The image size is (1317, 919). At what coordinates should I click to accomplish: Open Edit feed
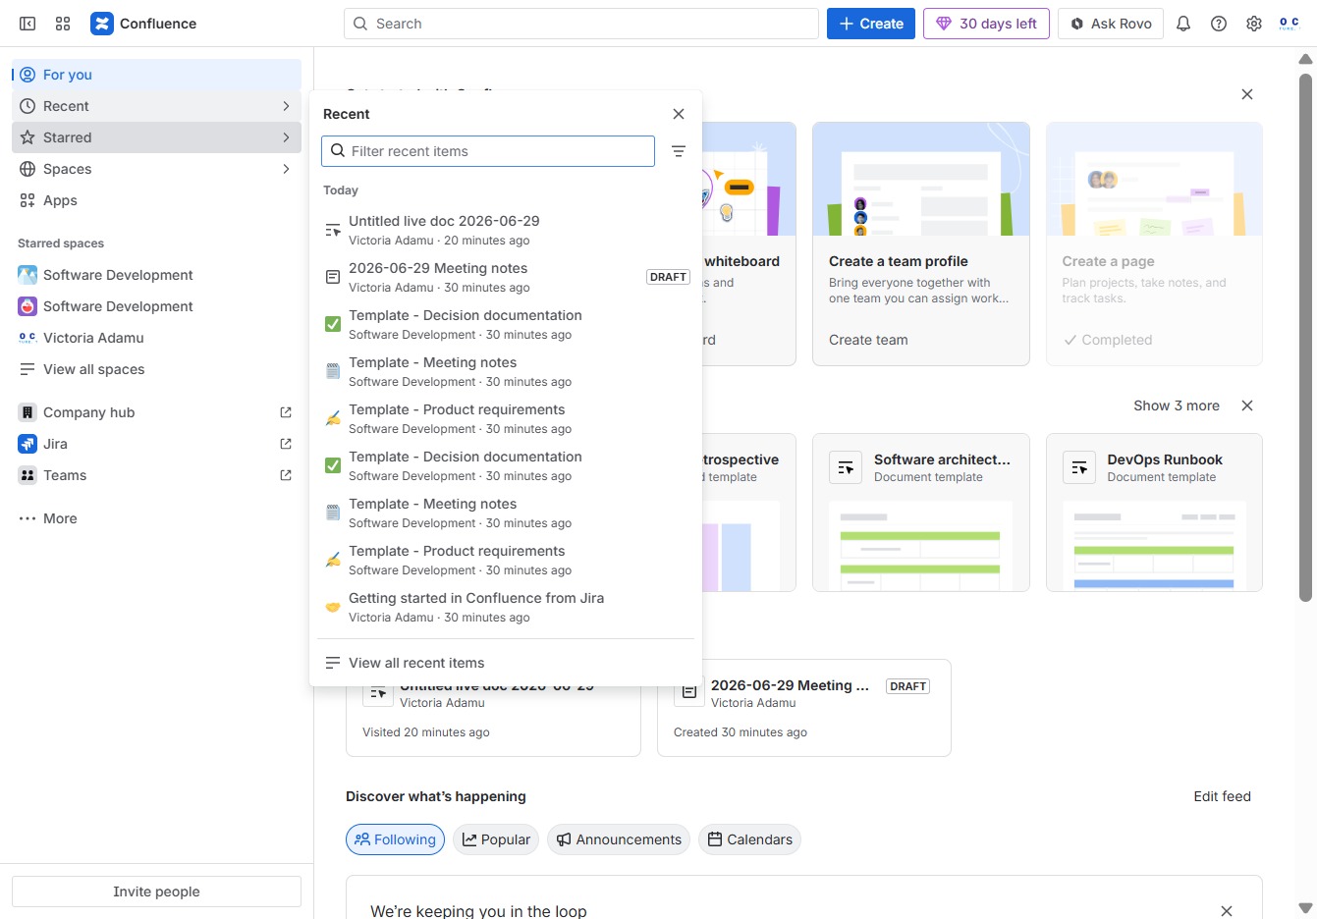[x=1223, y=796]
